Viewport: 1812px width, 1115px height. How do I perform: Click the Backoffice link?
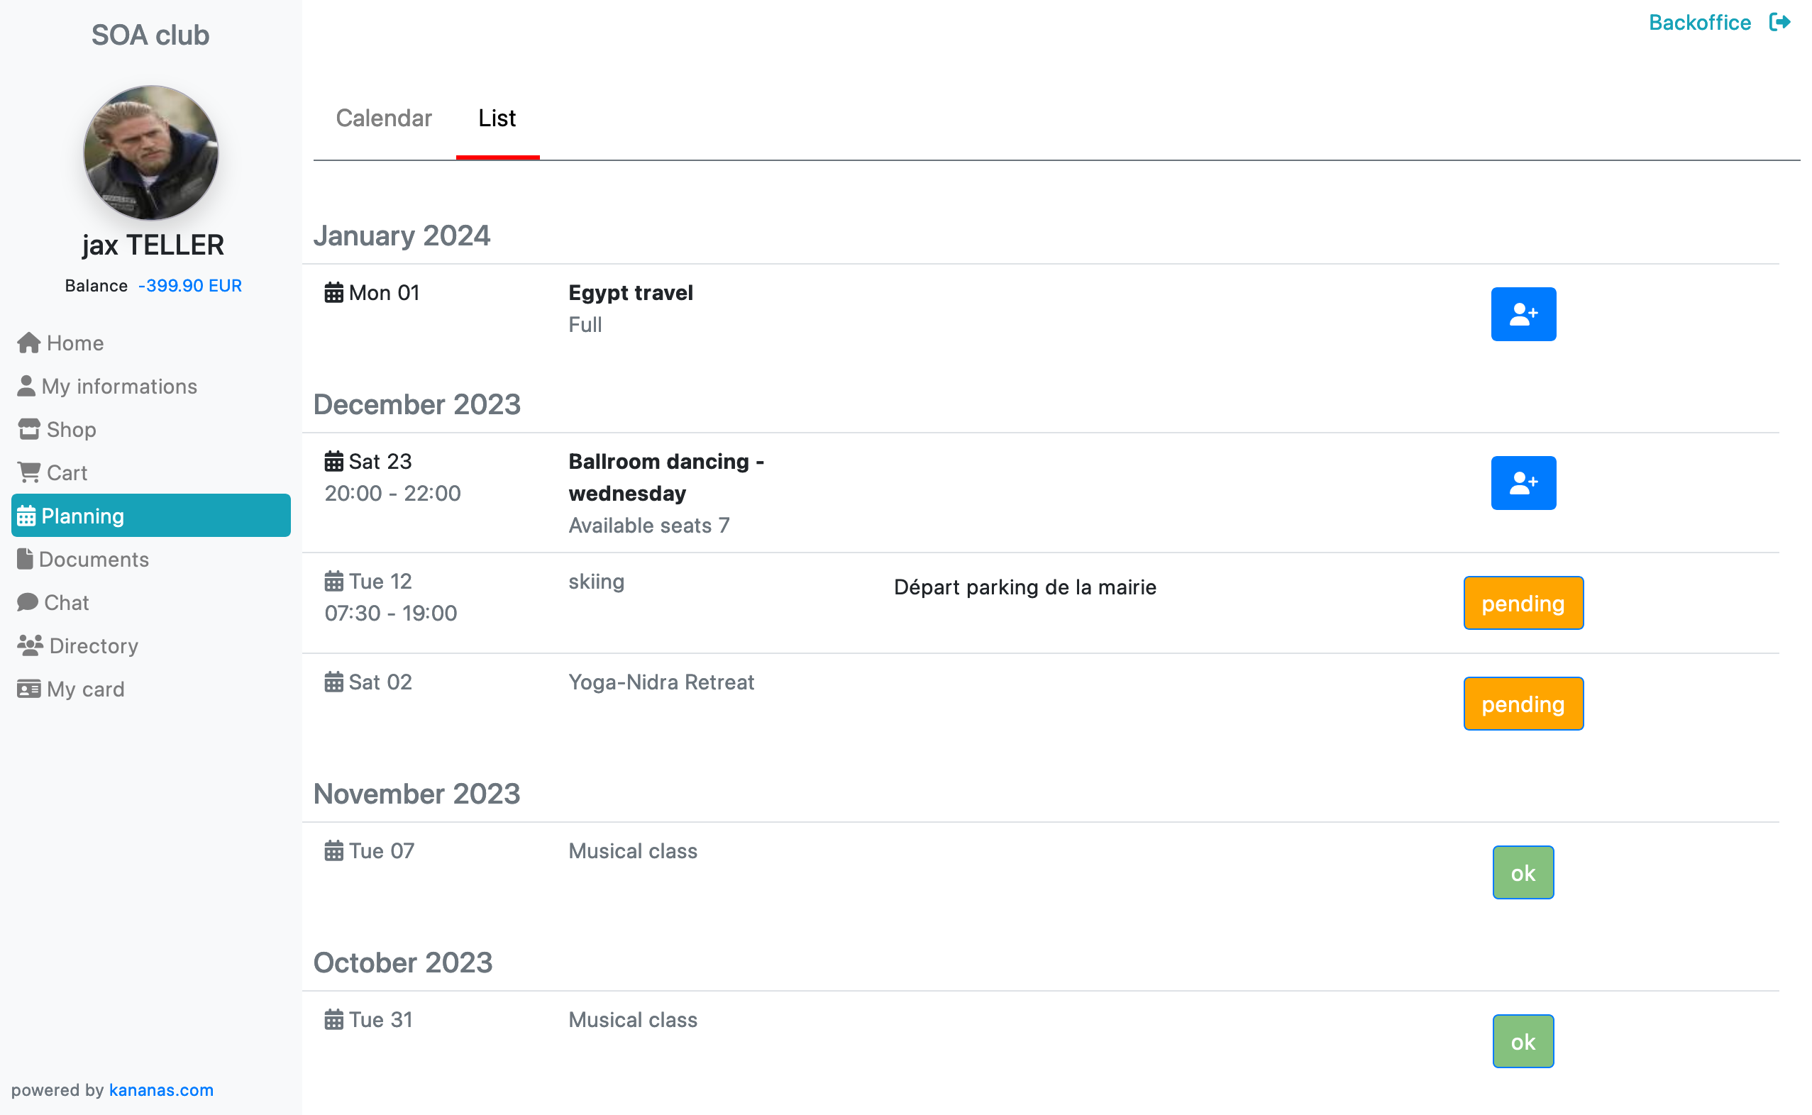tap(1699, 22)
